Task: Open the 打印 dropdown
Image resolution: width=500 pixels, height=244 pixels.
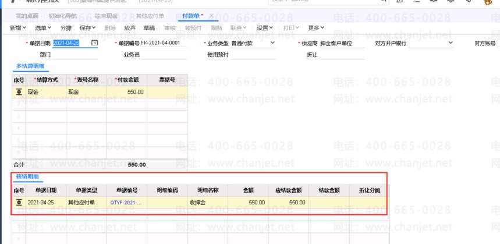Action: [x=291, y=28]
